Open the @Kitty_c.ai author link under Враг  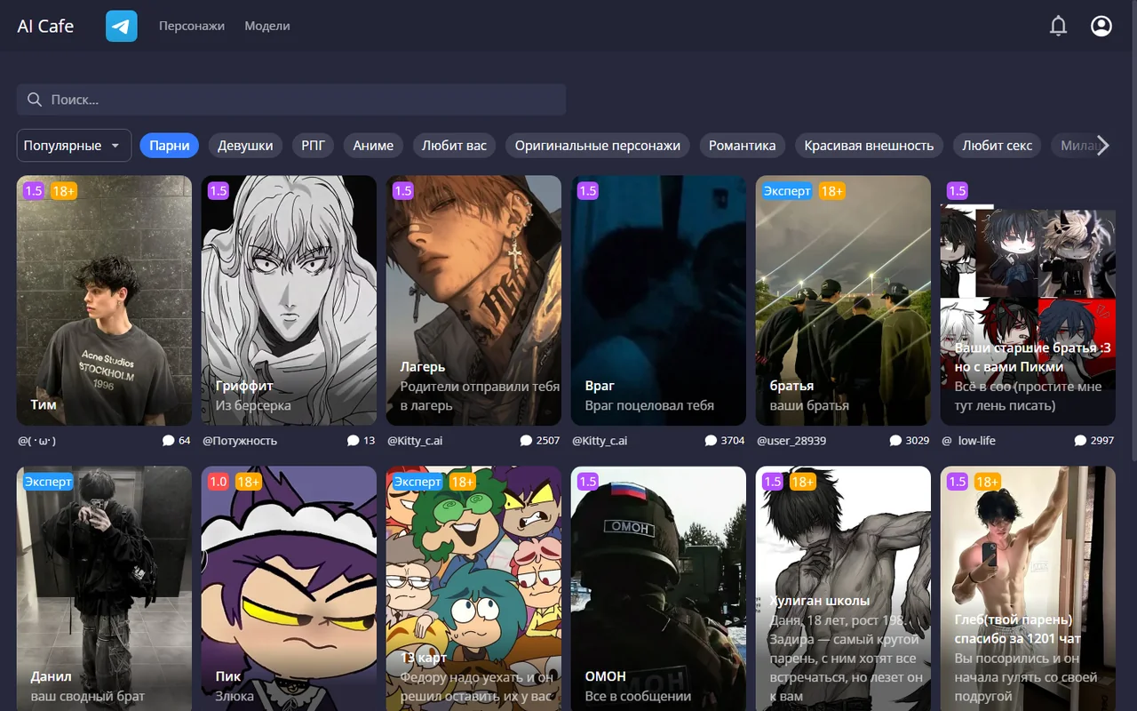click(600, 441)
